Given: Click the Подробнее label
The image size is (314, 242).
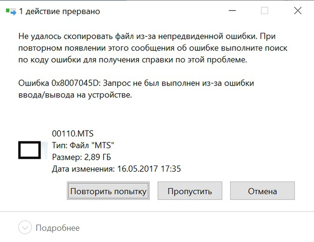Looking at the screenshot, I should (x=57, y=228).
